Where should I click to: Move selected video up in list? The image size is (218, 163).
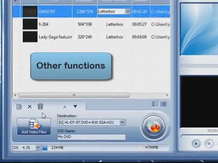pyautogui.click(x=64, y=107)
